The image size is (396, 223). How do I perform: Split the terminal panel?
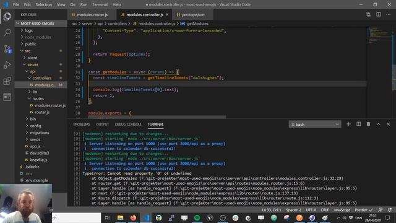(x=359, y=124)
